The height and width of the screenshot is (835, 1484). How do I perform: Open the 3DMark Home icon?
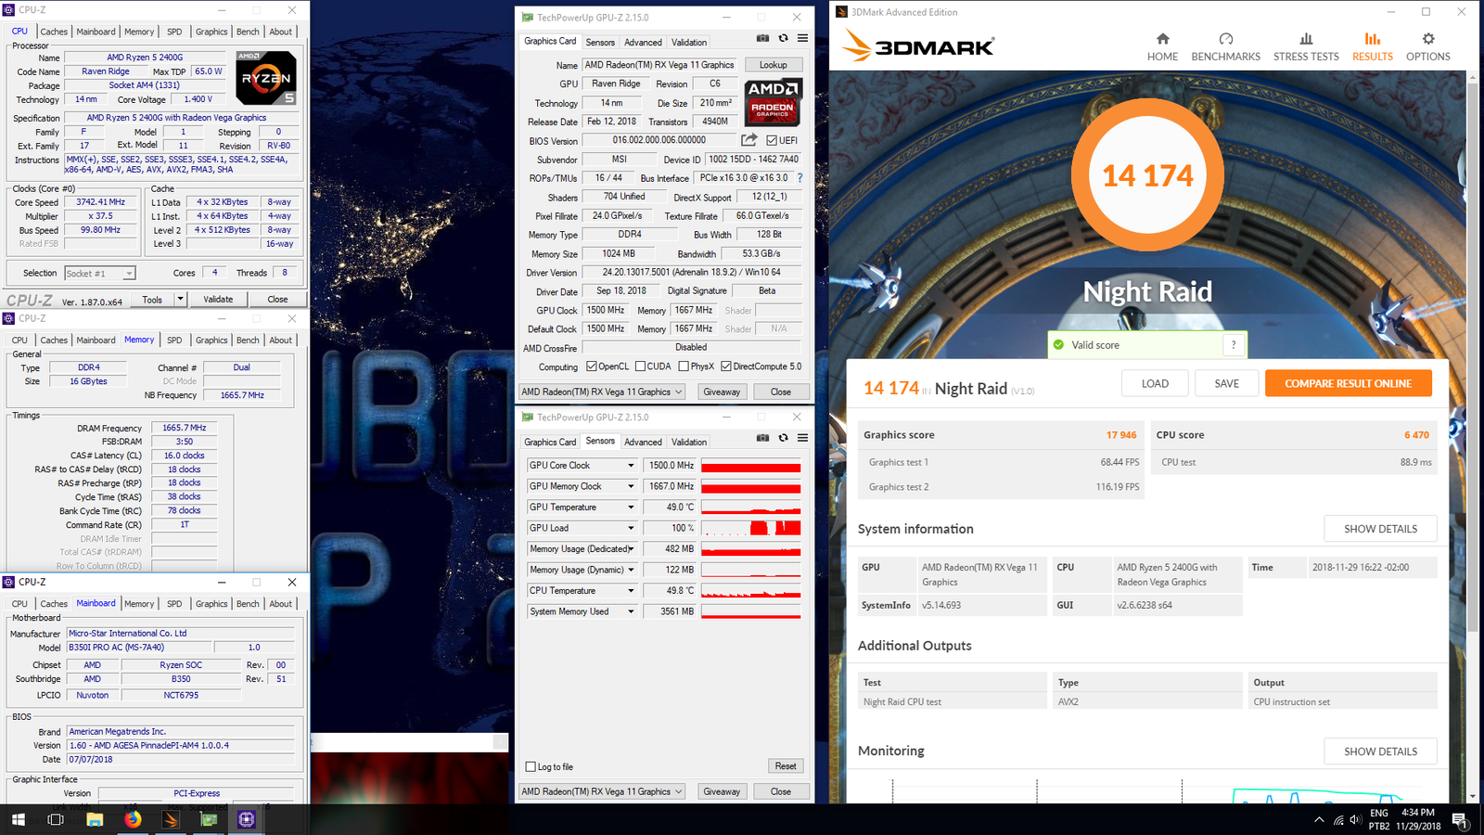click(1162, 39)
